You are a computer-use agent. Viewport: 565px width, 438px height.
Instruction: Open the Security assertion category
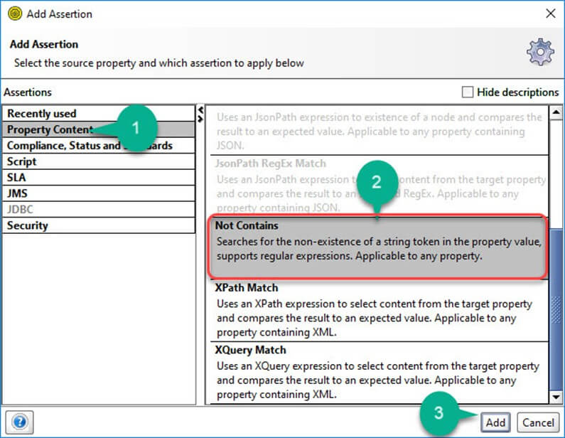(28, 225)
